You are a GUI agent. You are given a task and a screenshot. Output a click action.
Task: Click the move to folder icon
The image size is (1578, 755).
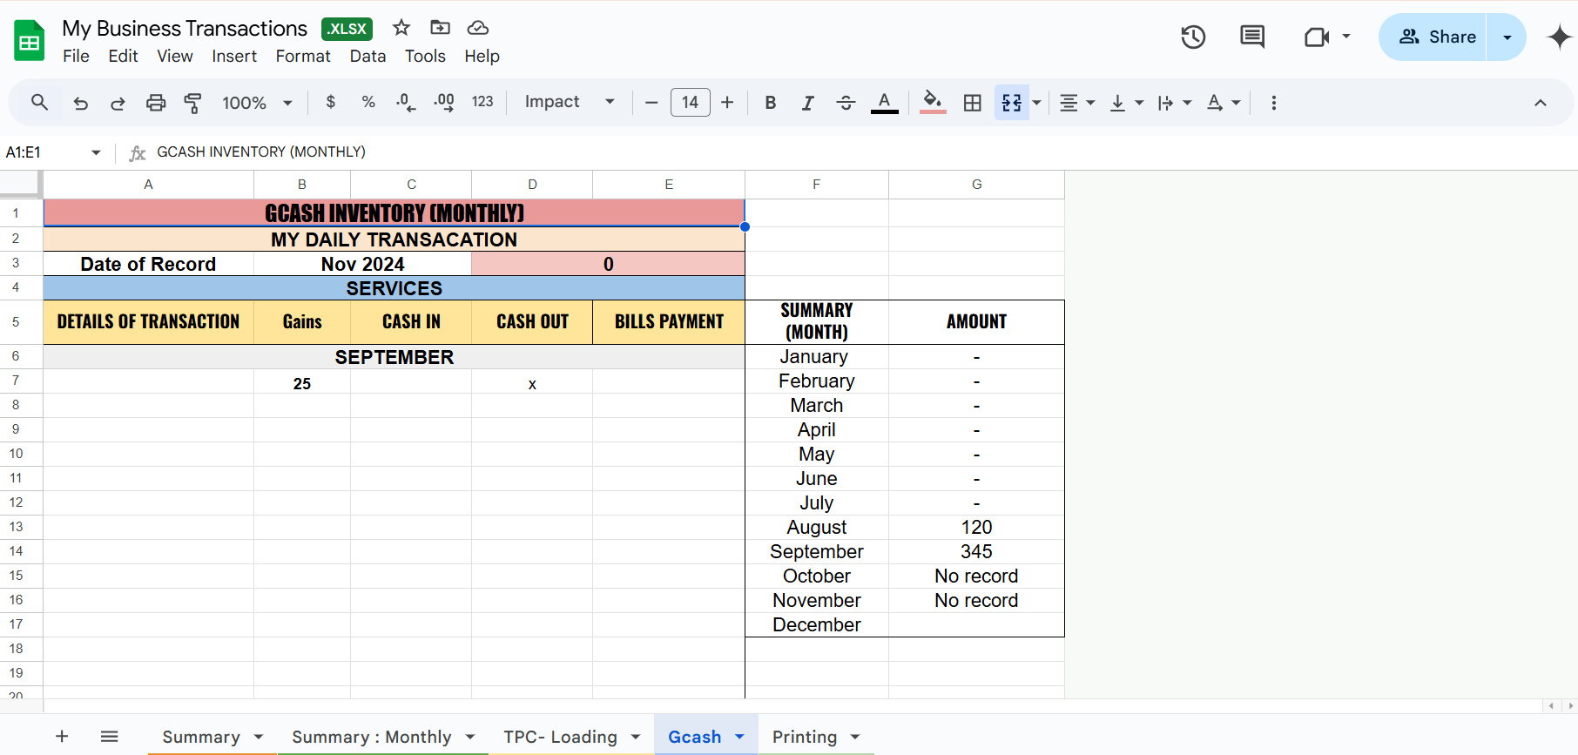pyautogui.click(x=441, y=28)
